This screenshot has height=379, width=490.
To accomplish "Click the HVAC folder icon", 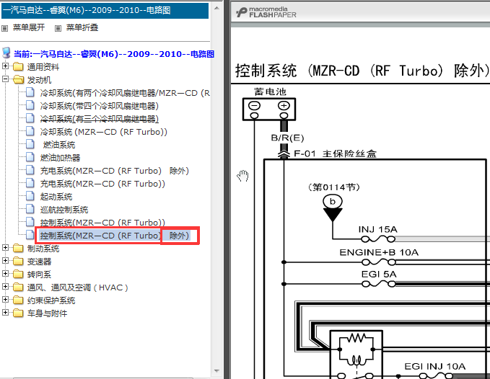I will (19, 287).
